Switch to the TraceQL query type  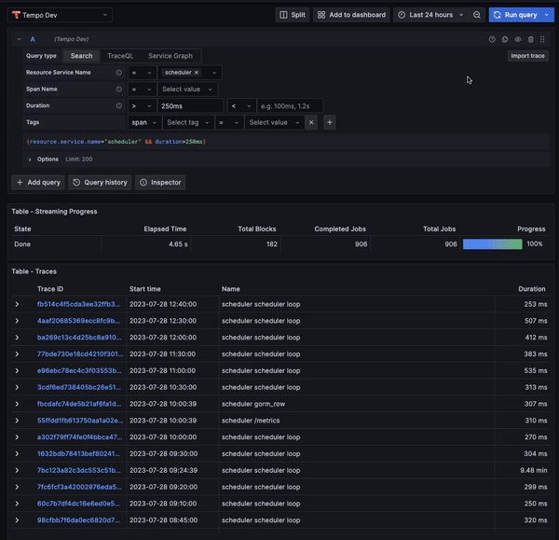tap(120, 56)
